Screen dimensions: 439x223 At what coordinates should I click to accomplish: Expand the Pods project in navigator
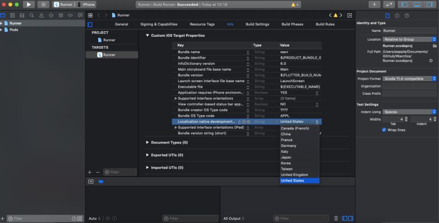click(2, 30)
